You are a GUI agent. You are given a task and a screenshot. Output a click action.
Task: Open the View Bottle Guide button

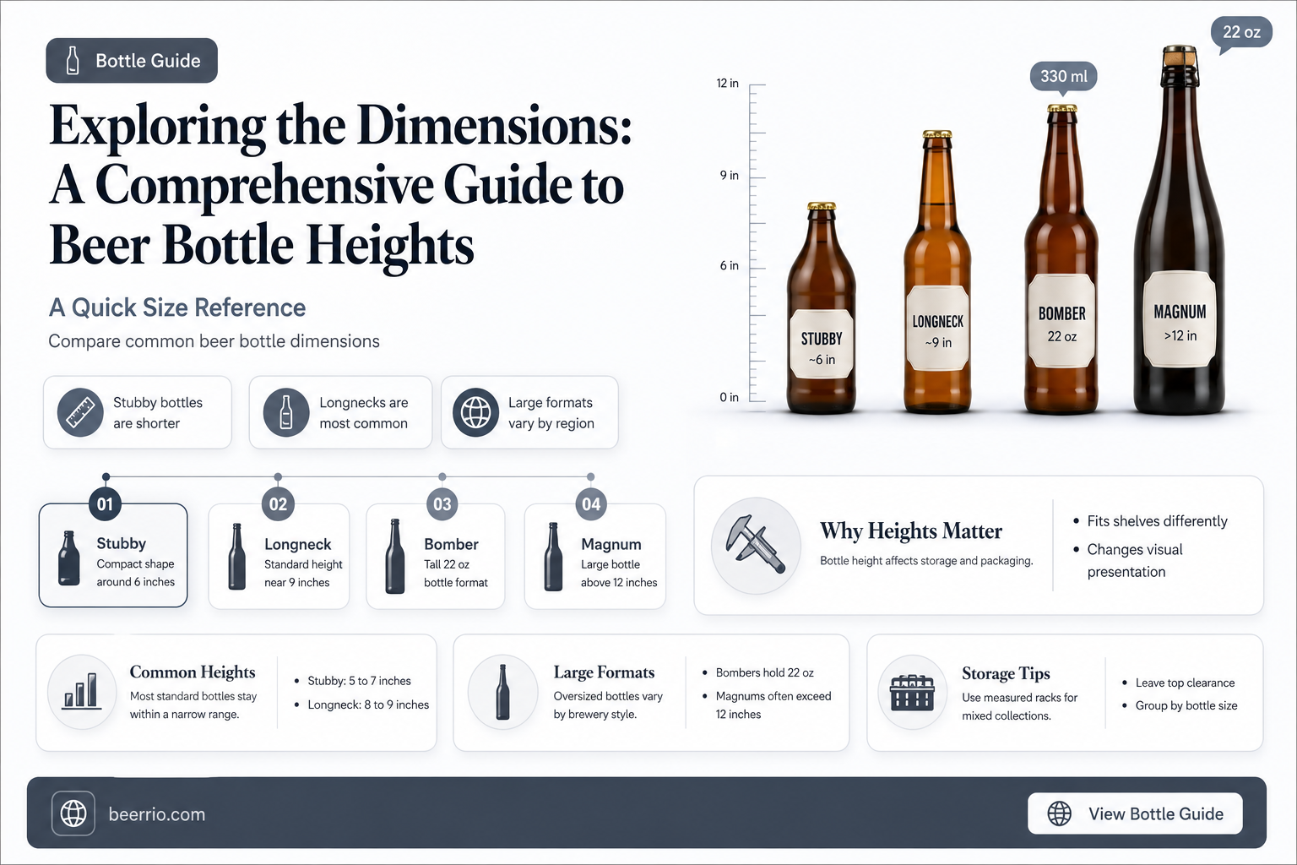point(1135,813)
